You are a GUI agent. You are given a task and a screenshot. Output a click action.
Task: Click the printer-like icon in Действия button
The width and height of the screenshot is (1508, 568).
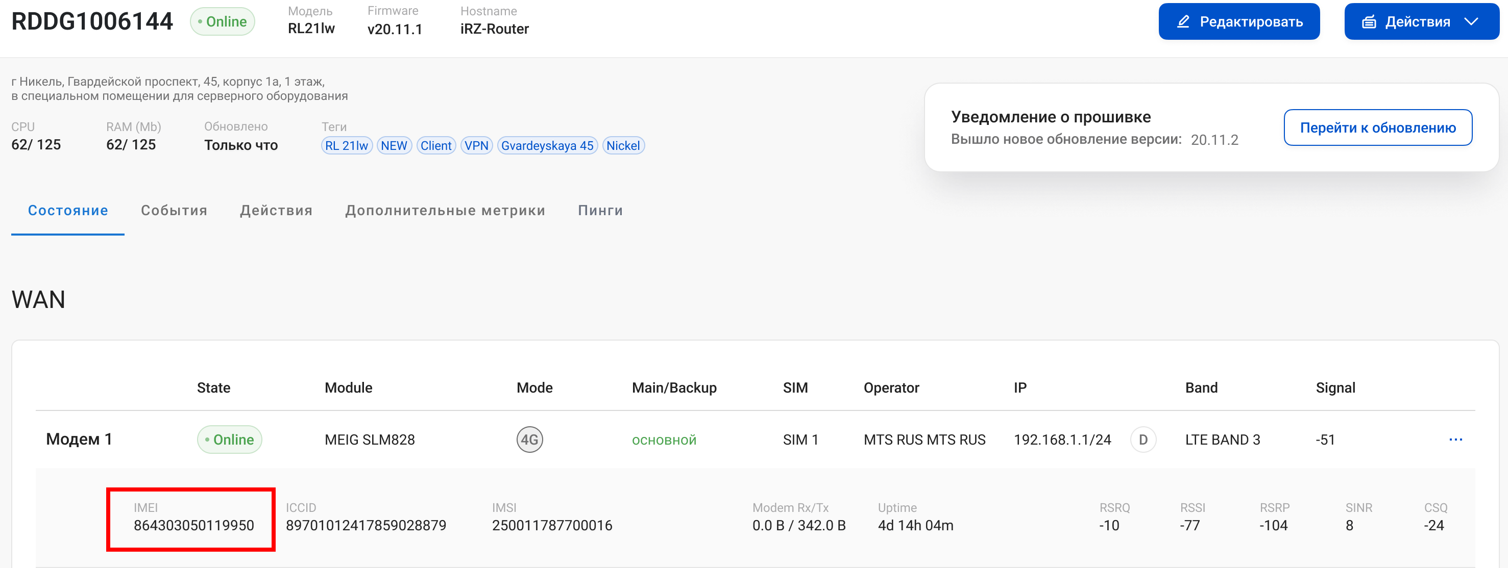click(x=1369, y=22)
